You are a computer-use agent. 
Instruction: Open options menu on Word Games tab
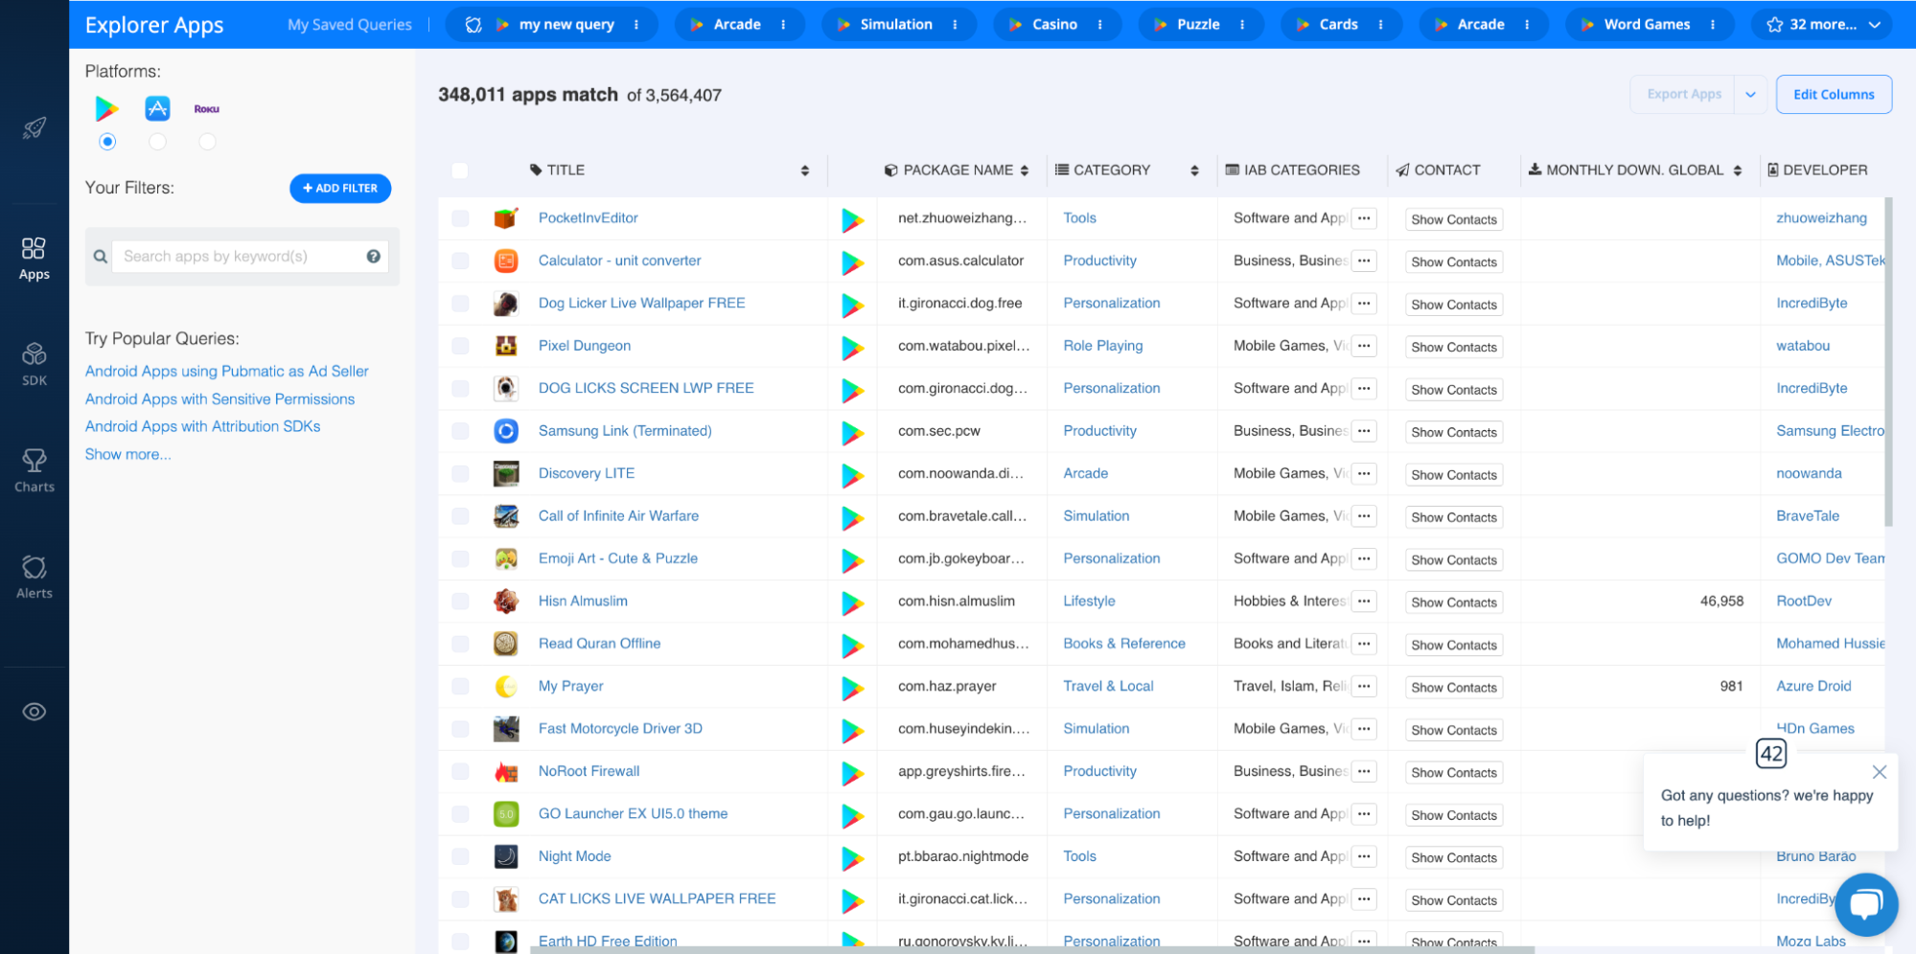1713,25
